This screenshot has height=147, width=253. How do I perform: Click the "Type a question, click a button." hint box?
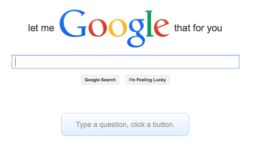125,124
